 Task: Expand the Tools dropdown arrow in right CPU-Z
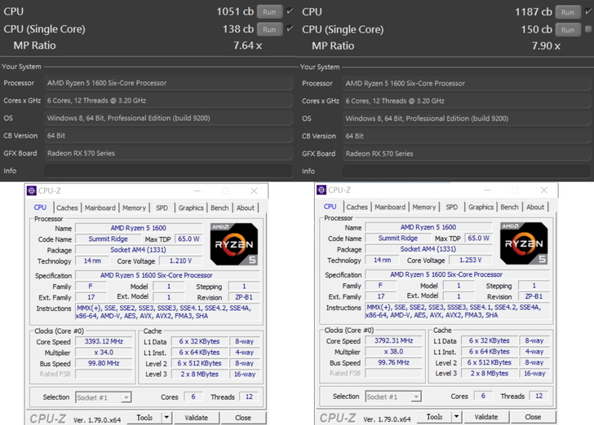[457, 417]
